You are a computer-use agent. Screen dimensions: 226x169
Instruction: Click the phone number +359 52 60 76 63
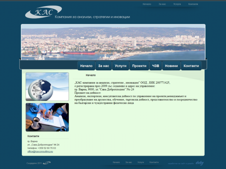click(x=47, y=148)
